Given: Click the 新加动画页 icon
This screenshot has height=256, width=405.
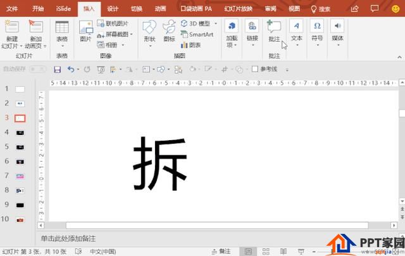Looking at the screenshot, I should [35, 27].
